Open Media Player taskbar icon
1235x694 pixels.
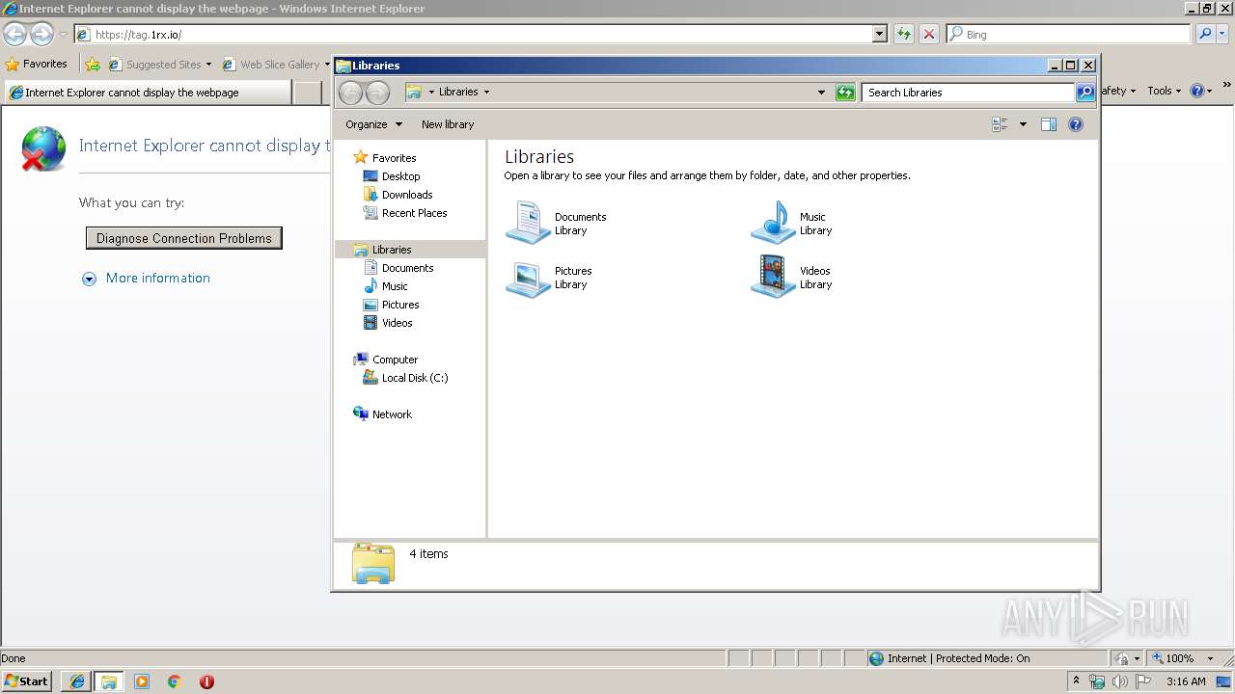(x=142, y=681)
